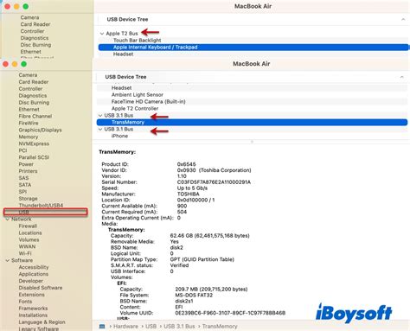The width and height of the screenshot is (410, 331).
Task: Open Fibre Channel in sidebar
Action: (35, 117)
